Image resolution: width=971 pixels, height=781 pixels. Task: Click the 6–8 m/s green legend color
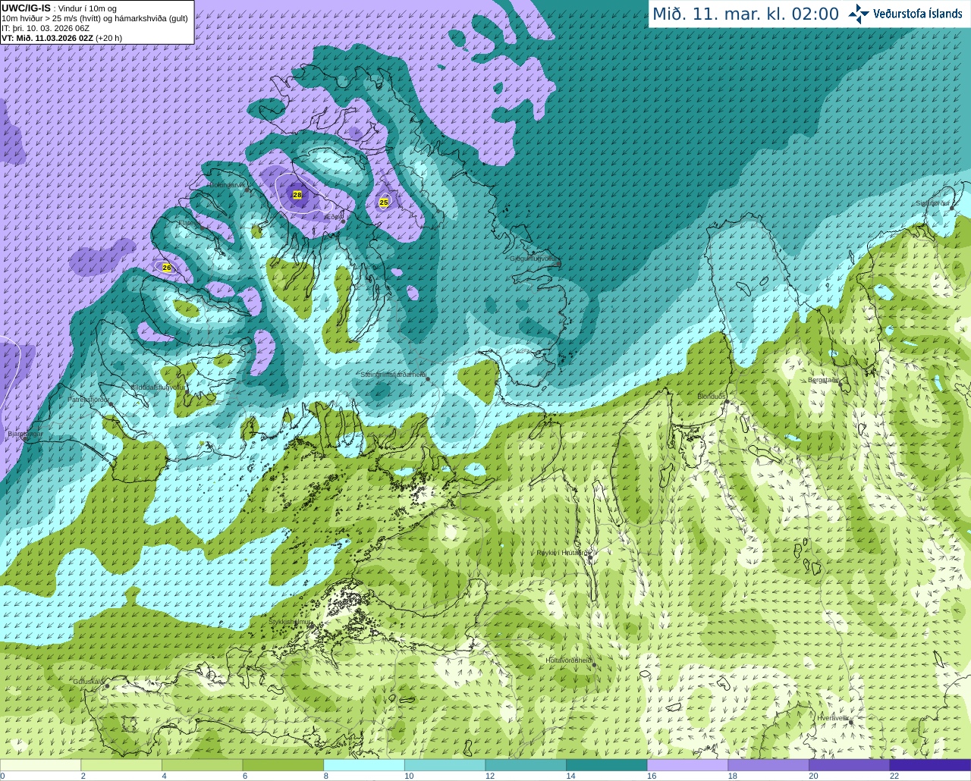pos(283,765)
